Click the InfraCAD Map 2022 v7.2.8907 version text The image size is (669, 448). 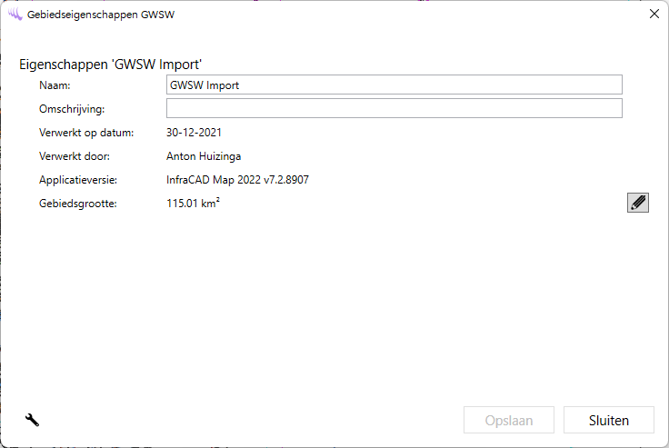[x=237, y=180]
